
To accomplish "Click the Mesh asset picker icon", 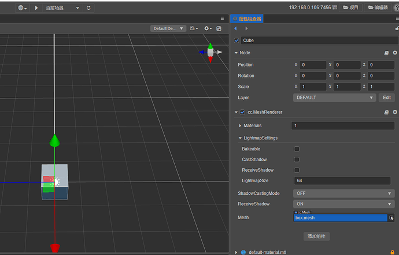I will click(x=391, y=218).
